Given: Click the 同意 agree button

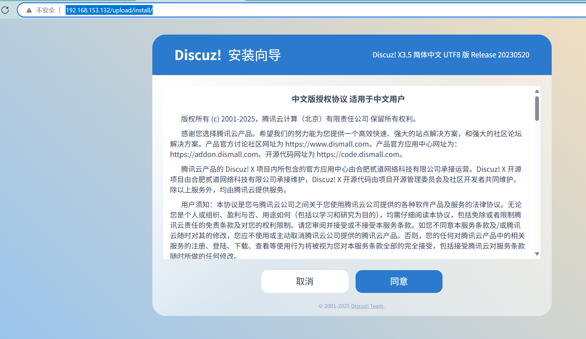Looking at the screenshot, I should click(x=399, y=281).
